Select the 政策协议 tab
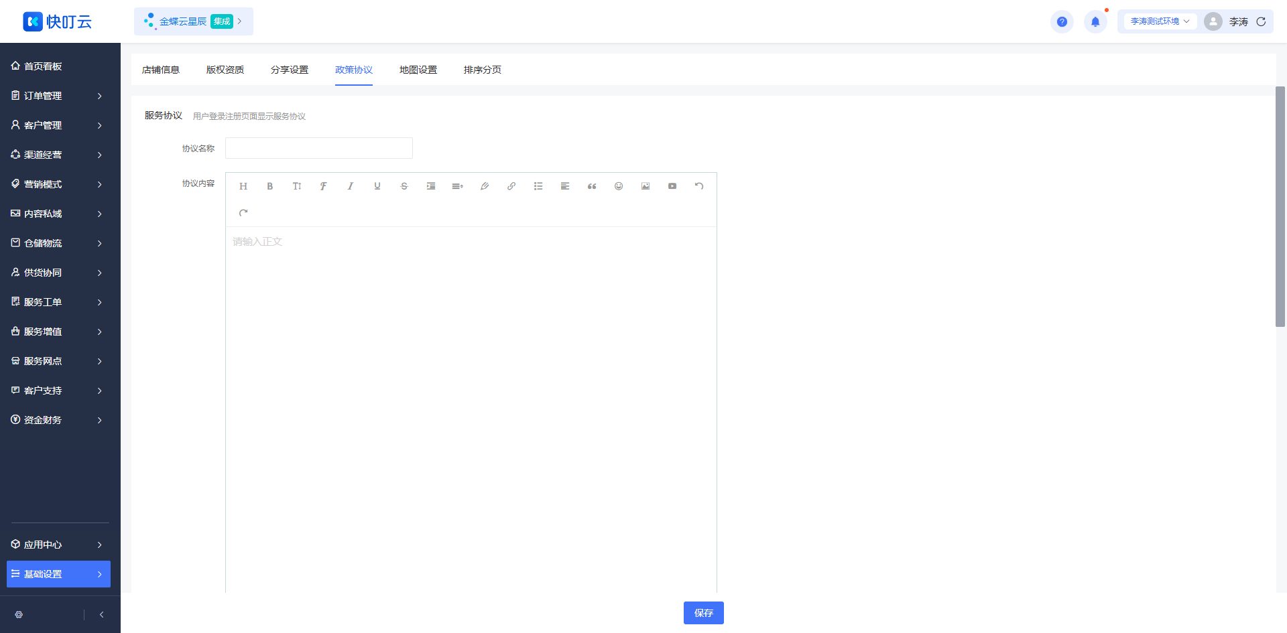 click(354, 70)
